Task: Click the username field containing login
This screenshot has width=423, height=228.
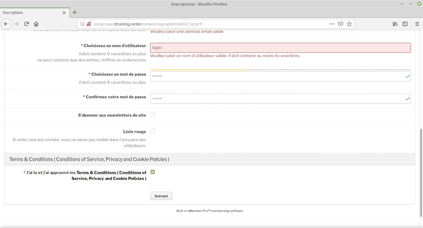Action: (280, 48)
